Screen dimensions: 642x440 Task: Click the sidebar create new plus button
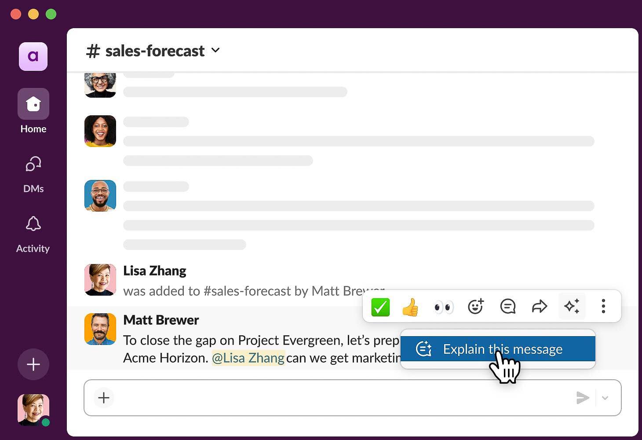point(33,364)
